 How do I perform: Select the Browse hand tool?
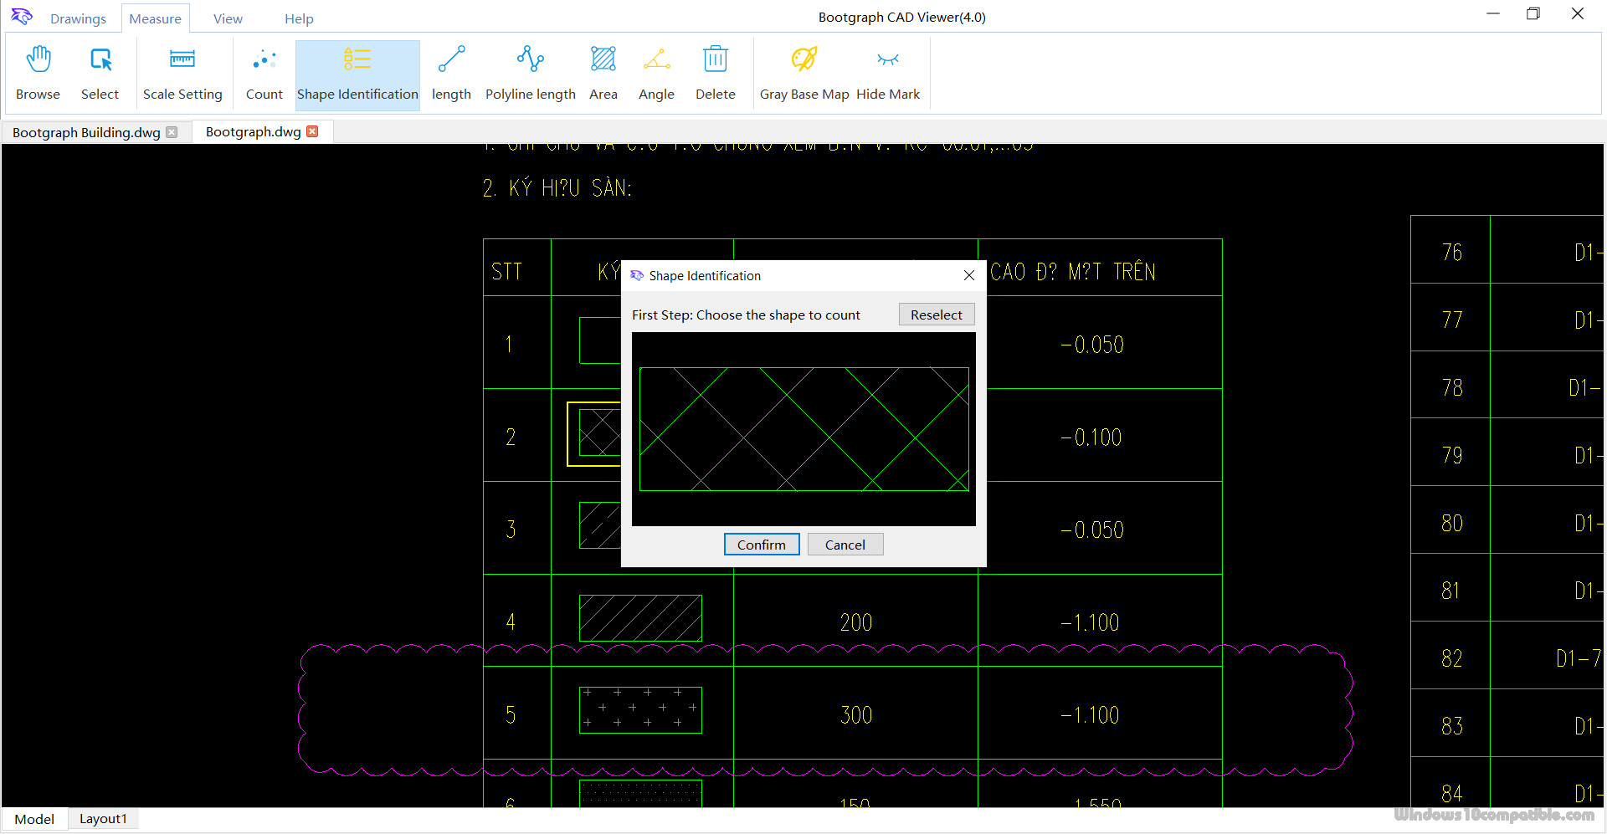pyautogui.click(x=39, y=74)
